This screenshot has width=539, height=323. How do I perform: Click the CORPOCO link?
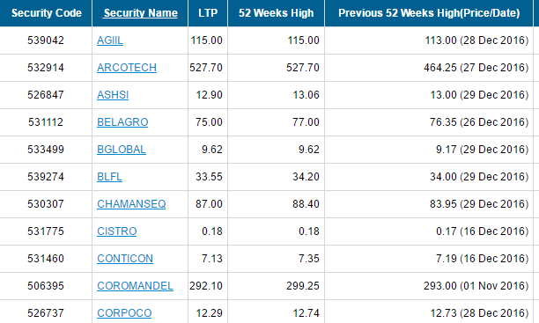pyautogui.click(x=124, y=313)
